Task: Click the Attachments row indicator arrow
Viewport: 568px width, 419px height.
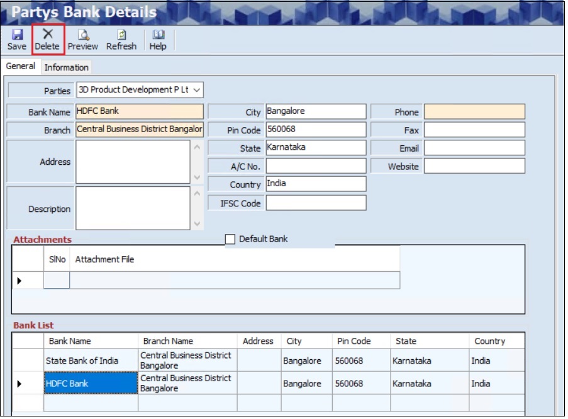Action: [x=19, y=281]
